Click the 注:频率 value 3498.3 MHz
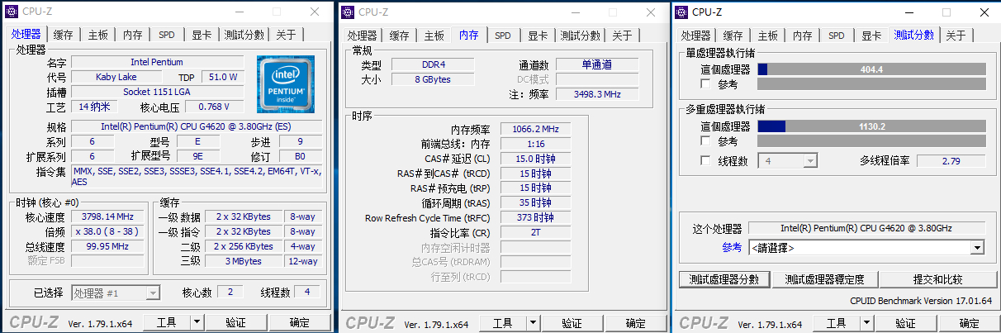The width and height of the screenshot is (1001, 333). point(597,94)
